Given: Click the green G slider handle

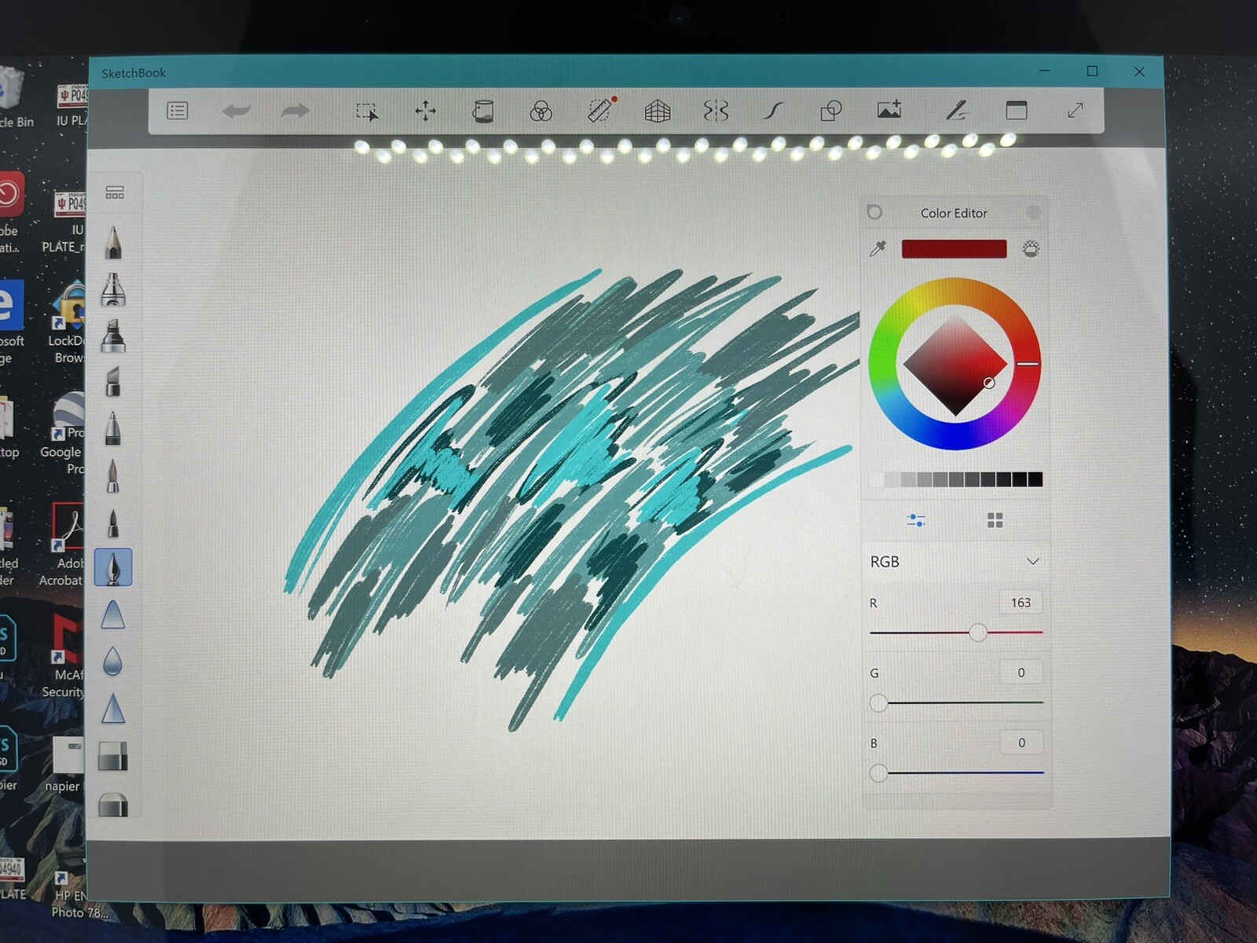Looking at the screenshot, I should click(x=878, y=703).
